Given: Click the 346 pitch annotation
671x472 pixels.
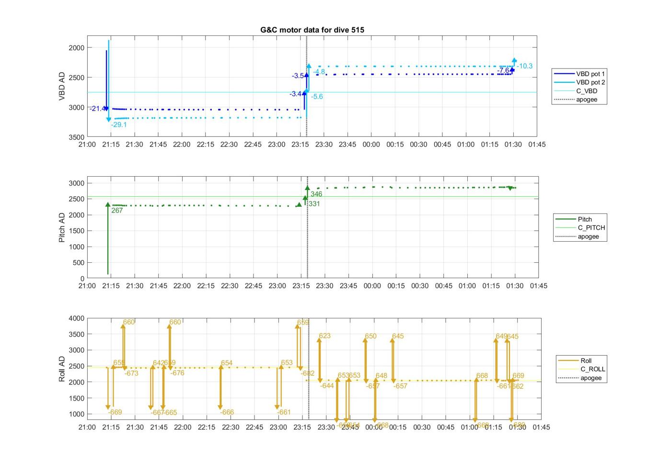Looking at the screenshot, I should click(x=316, y=194).
